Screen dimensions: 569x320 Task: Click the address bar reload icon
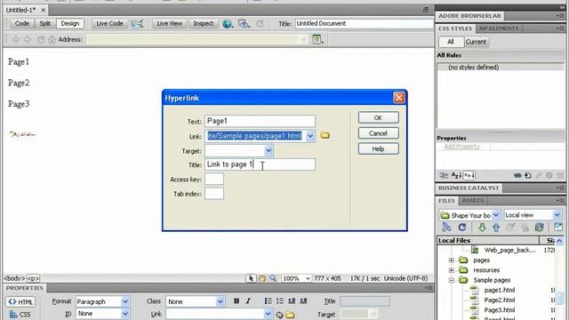(41, 39)
